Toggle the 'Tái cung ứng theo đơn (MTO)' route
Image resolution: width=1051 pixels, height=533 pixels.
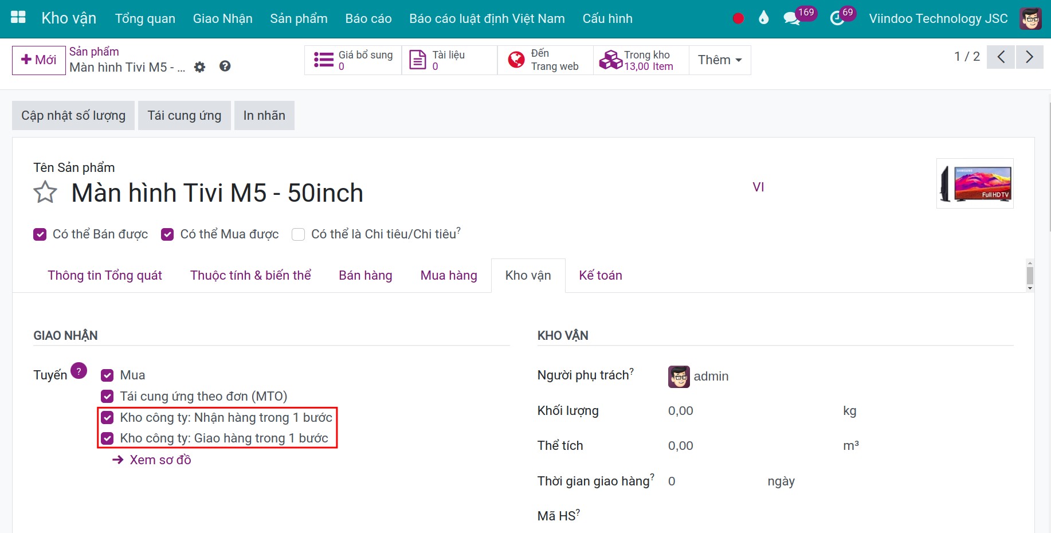coord(107,397)
